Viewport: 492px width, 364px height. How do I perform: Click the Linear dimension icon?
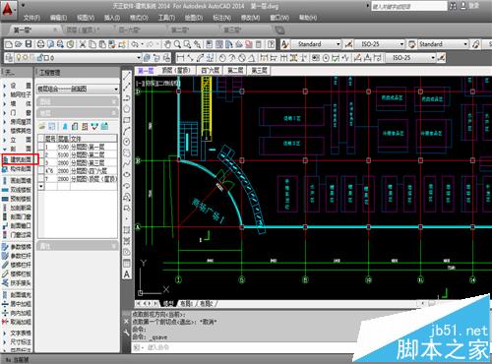(180, 58)
